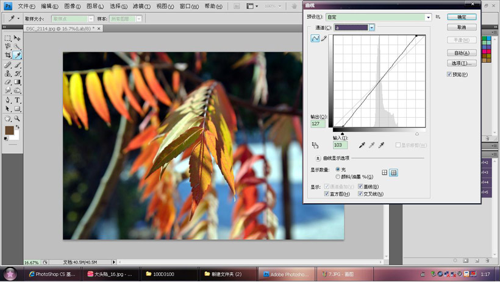Click the 取消 cancel button
Image resolution: width=500 pixels, height=285 pixels.
point(462,27)
